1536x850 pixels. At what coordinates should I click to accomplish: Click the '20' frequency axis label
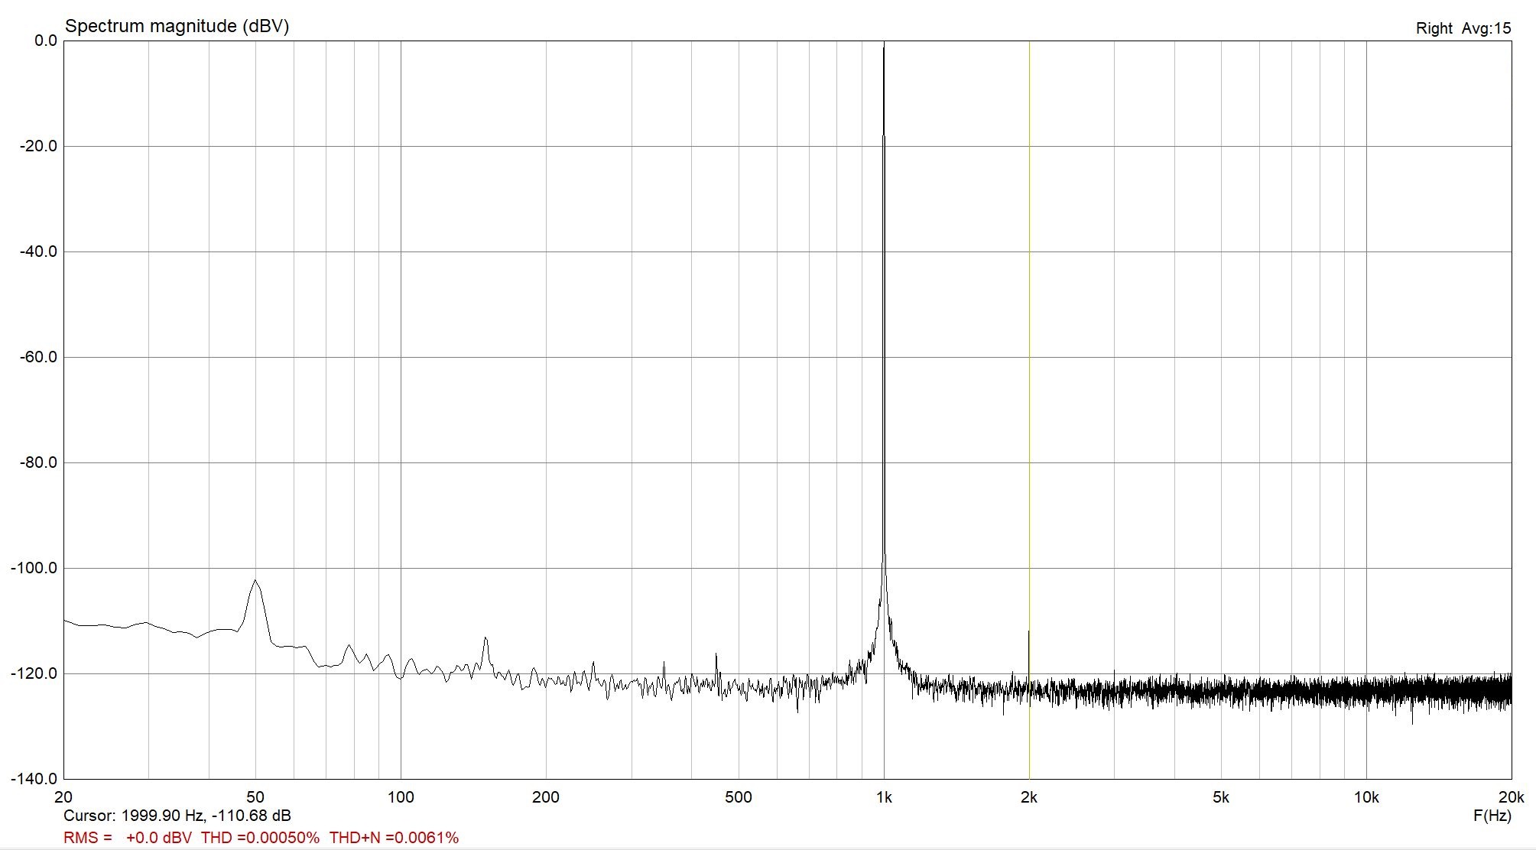(63, 797)
